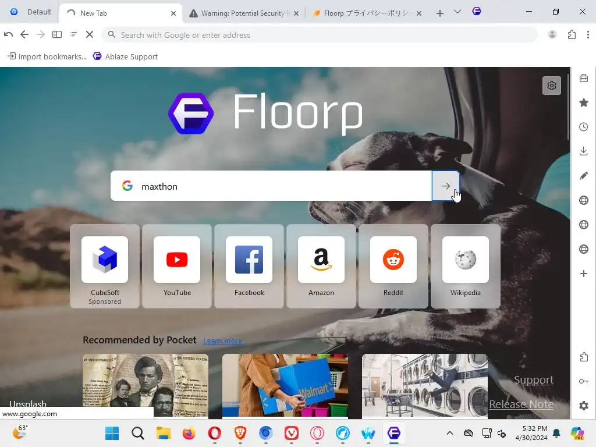
Task: Open the Facebook shortcut tile
Action: click(x=249, y=266)
